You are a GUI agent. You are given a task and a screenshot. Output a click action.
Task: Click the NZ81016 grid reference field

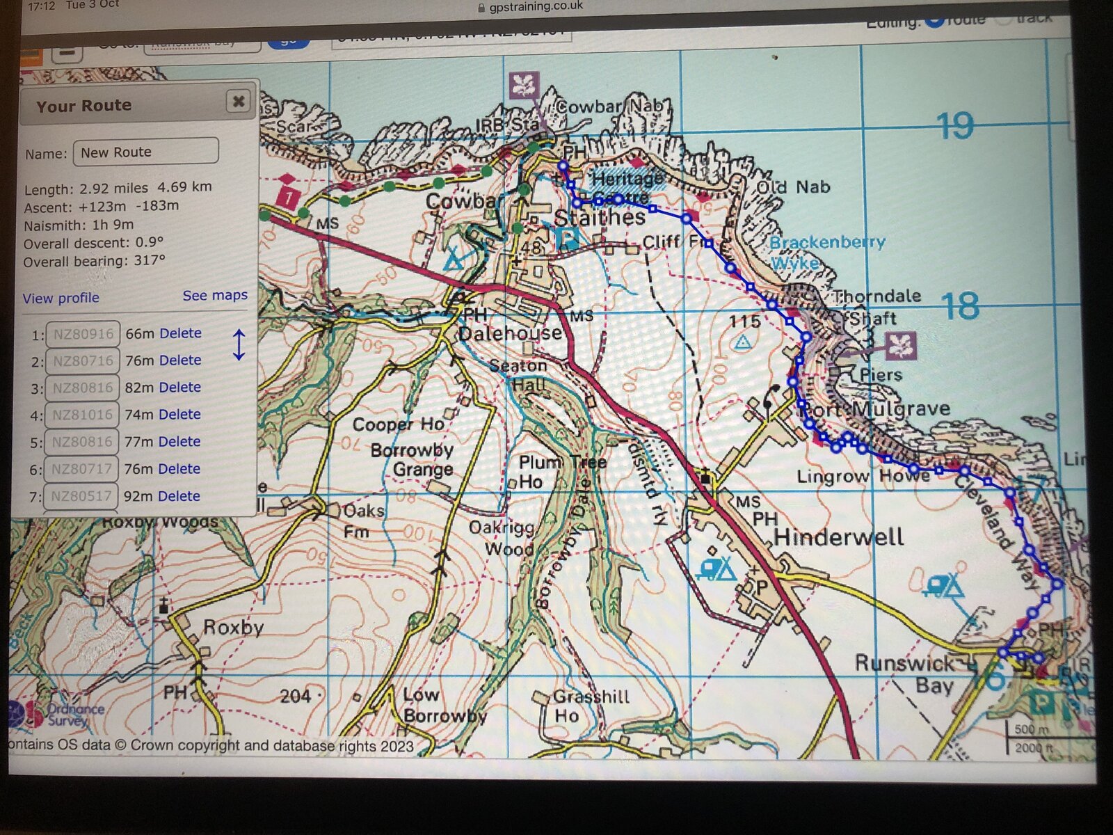82,415
